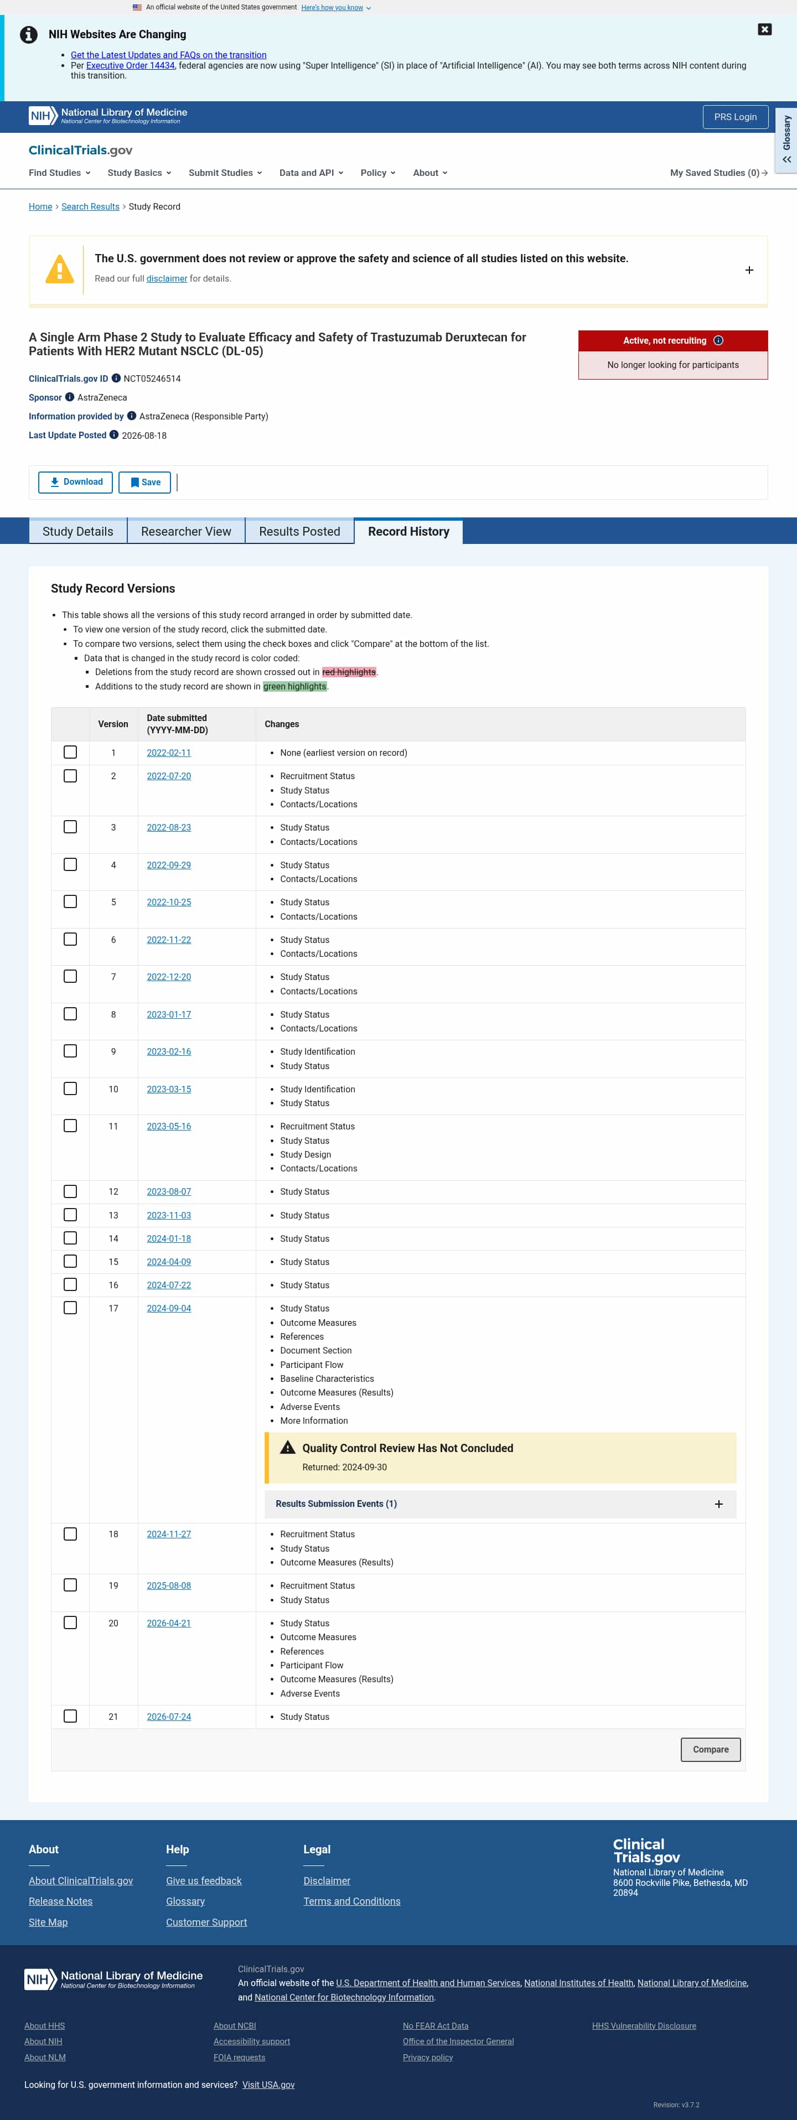
Task: Expand the government disclaimer notice plus sign
Action: click(749, 270)
